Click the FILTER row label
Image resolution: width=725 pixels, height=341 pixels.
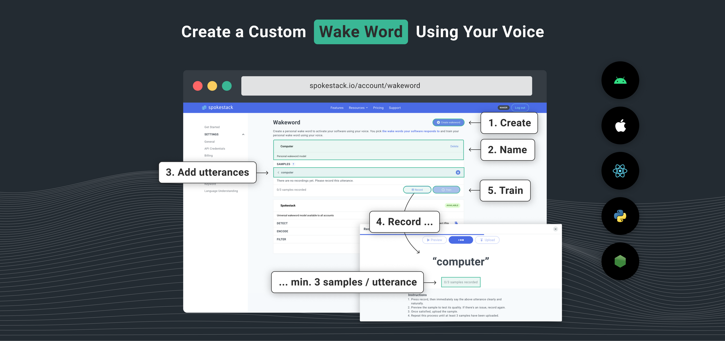click(x=281, y=240)
